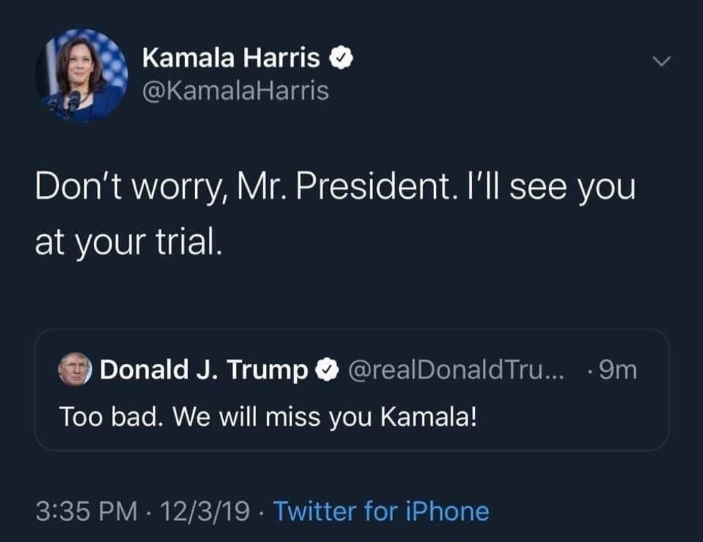Screen dimensions: 703x542
Task: Open the Twitter for iPhone source link
Action: click(x=381, y=512)
